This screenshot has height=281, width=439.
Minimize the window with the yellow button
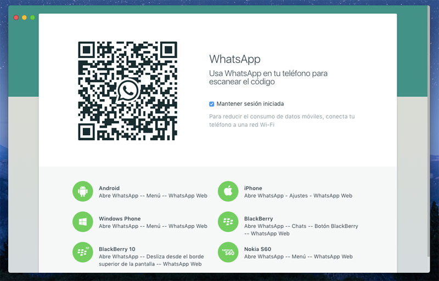click(25, 18)
